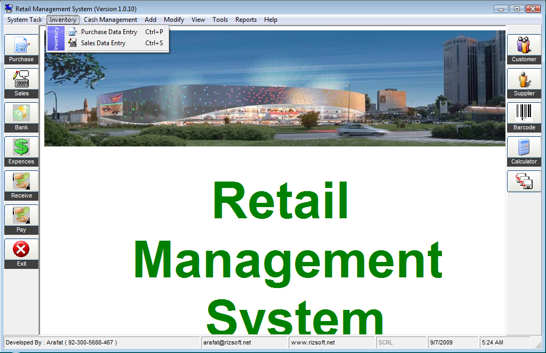Screen dimensions: 546x353
Task: Click www.rizsoft.net in status bar
Action: pyautogui.click(x=313, y=342)
